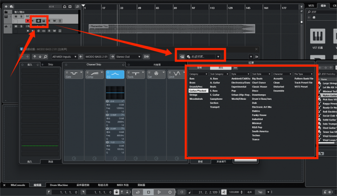Enable Write automation on MODO BASS track
Viewport: 337px width, 196px height.
click(x=55, y=21)
